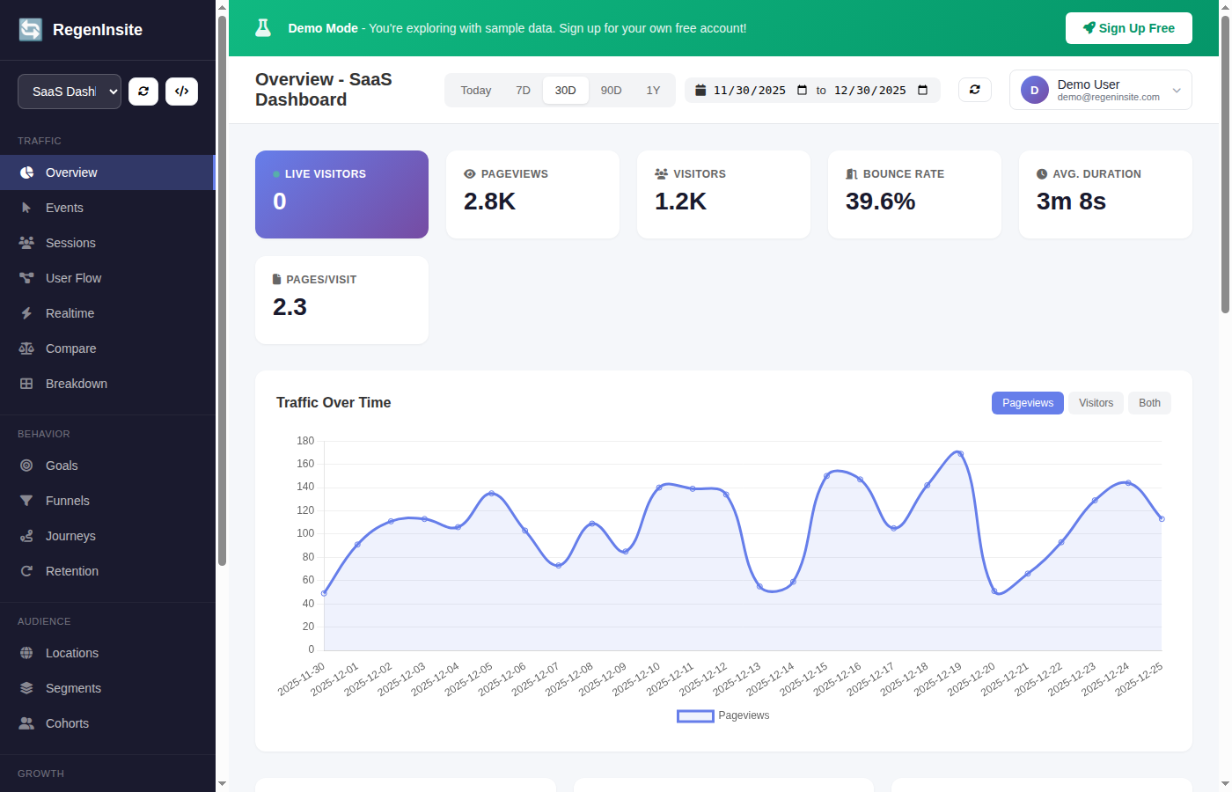Click the LIVE VISITORS gradient card
This screenshot has height=792, width=1232.
tap(341, 194)
